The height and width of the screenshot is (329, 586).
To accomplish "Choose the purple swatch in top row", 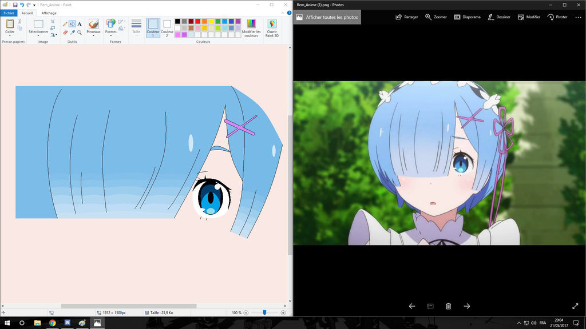I will click(238, 21).
